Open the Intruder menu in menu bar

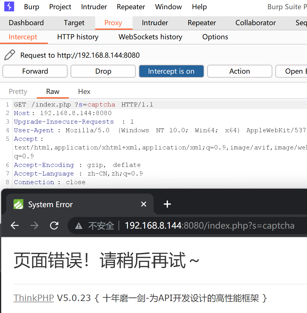click(94, 7)
